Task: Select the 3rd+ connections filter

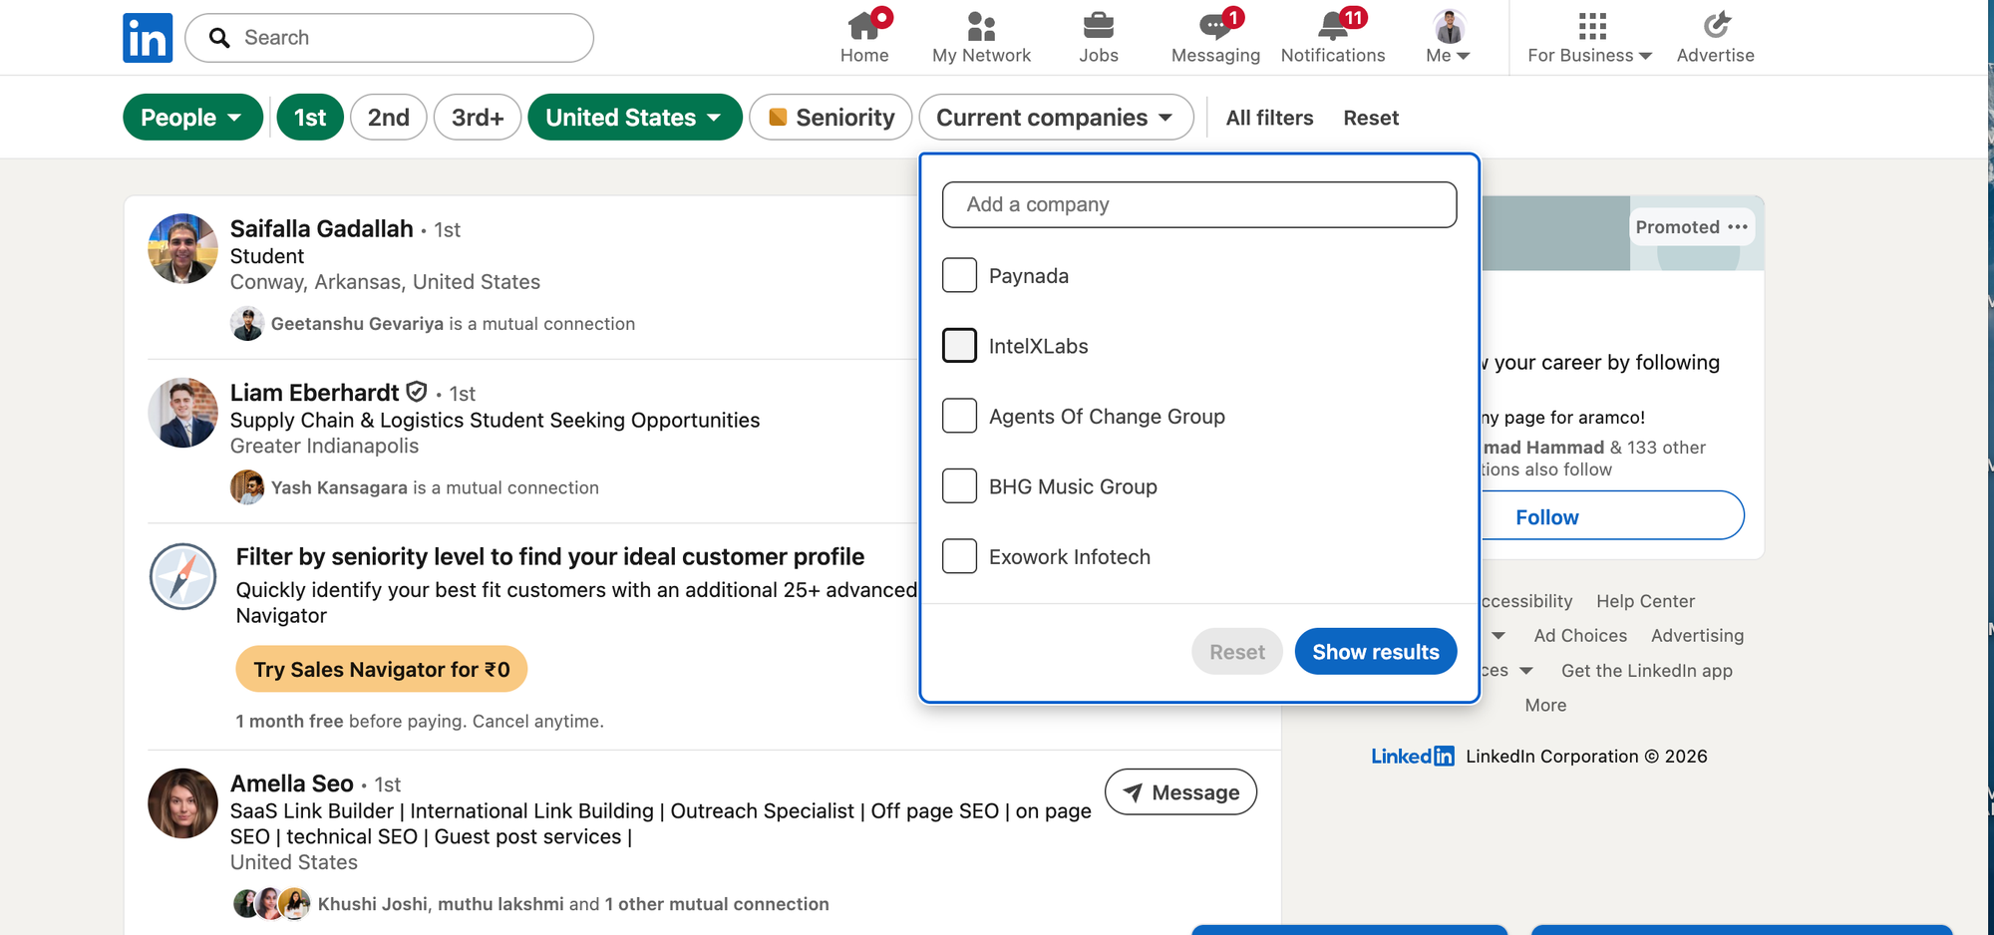Action: click(477, 118)
